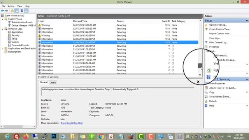The image size is (249, 140).
Task: Select Information event dated 02/06/2019 3:44:18 PM
Action: click(118, 32)
